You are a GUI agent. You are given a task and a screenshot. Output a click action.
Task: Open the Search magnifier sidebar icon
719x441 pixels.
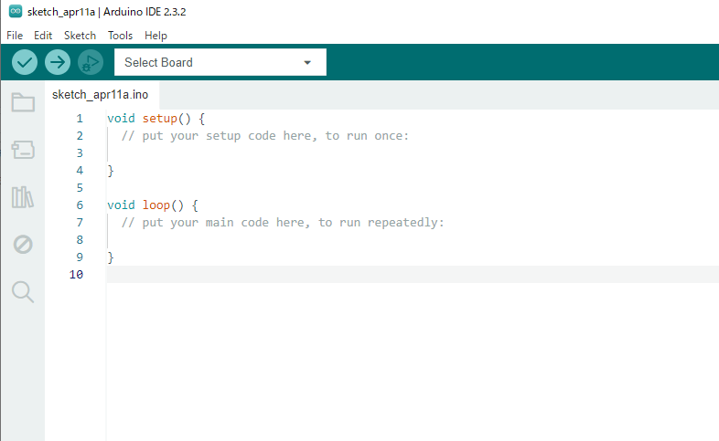pos(23,292)
